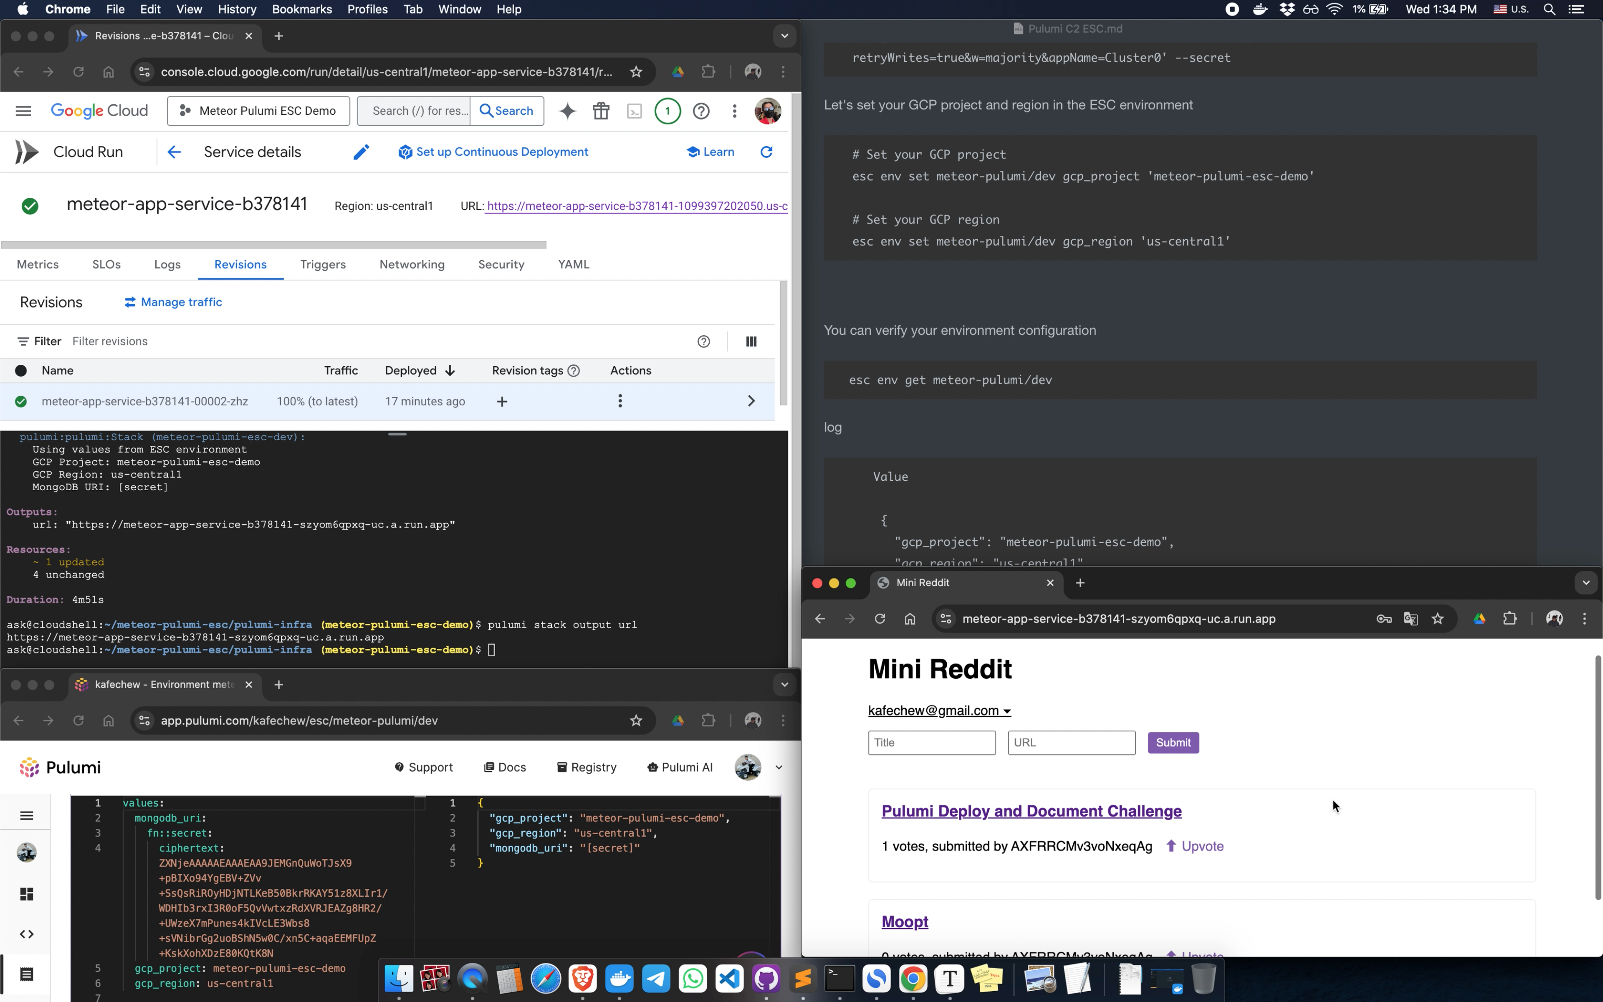Expand the kafechew@gmail.com account dropdown

[x=939, y=711]
